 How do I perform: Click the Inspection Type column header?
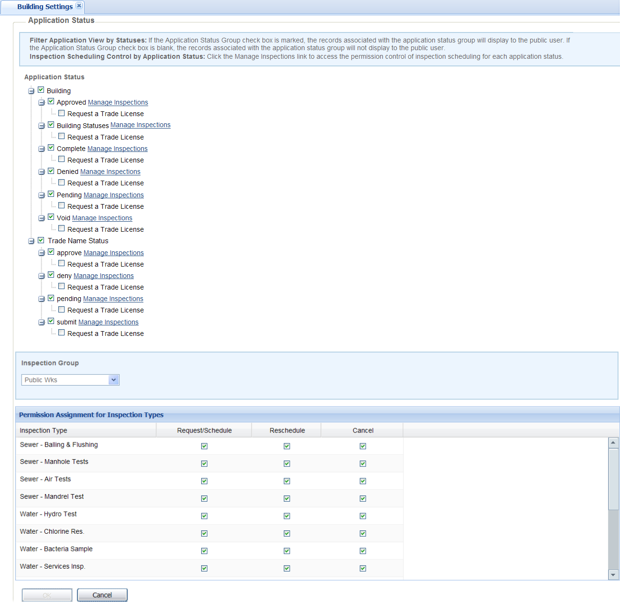(44, 431)
